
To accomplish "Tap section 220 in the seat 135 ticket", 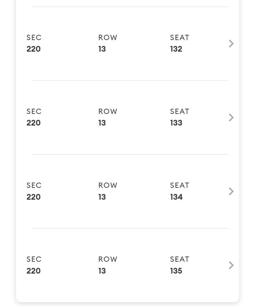I will pyautogui.click(x=34, y=271).
